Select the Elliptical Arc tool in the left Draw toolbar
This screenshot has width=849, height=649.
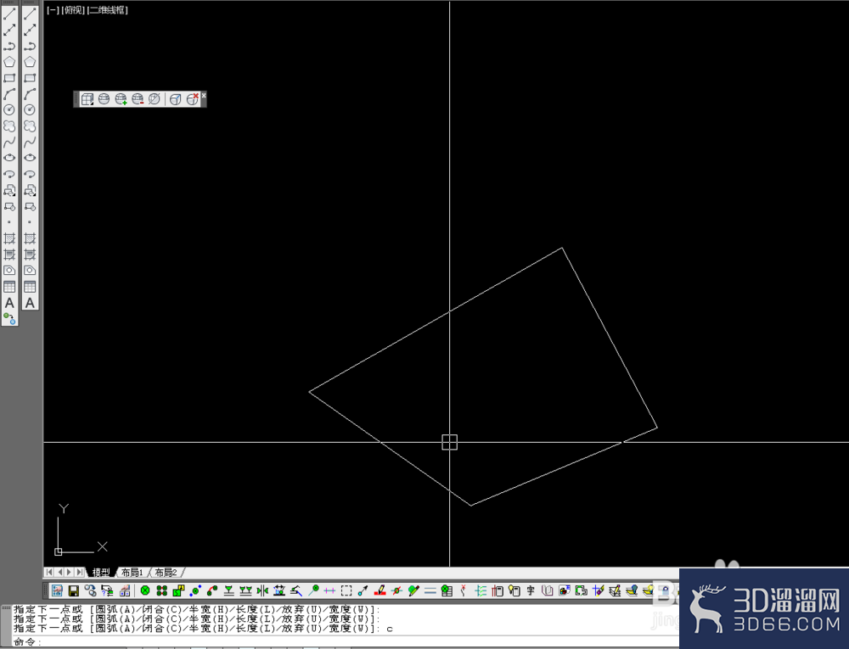[x=9, y=174]
